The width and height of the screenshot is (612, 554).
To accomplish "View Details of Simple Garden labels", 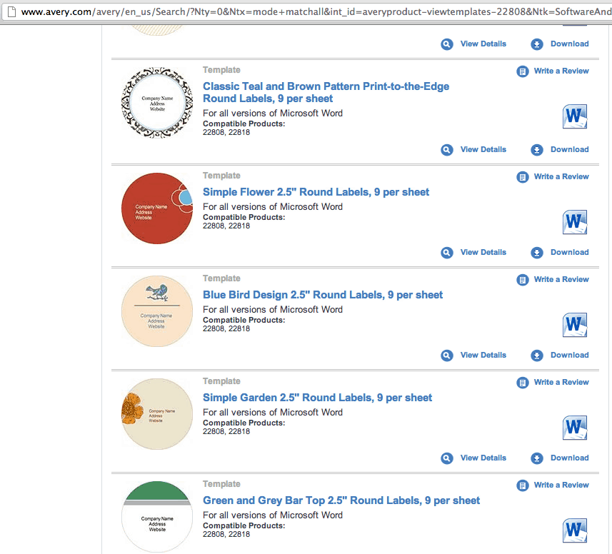I will (483, 458).
